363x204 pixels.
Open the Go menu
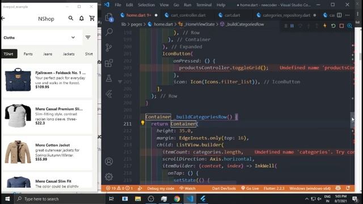click(176, 5)
